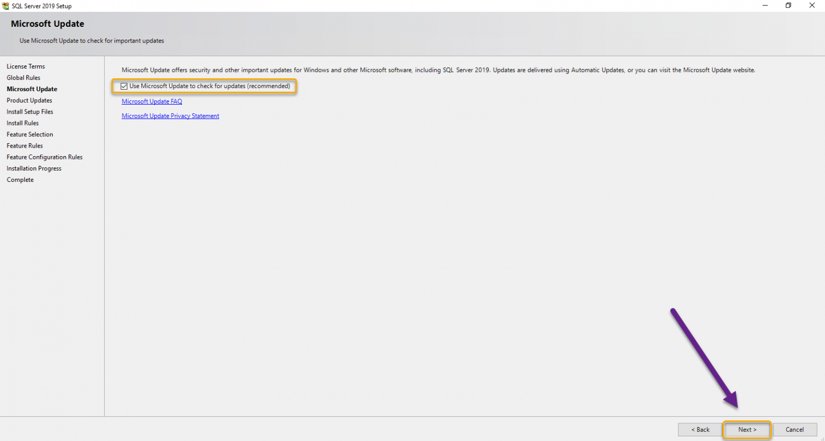
Task: Open the Microsoft Update FAQ link
Action: pos(152,101)
